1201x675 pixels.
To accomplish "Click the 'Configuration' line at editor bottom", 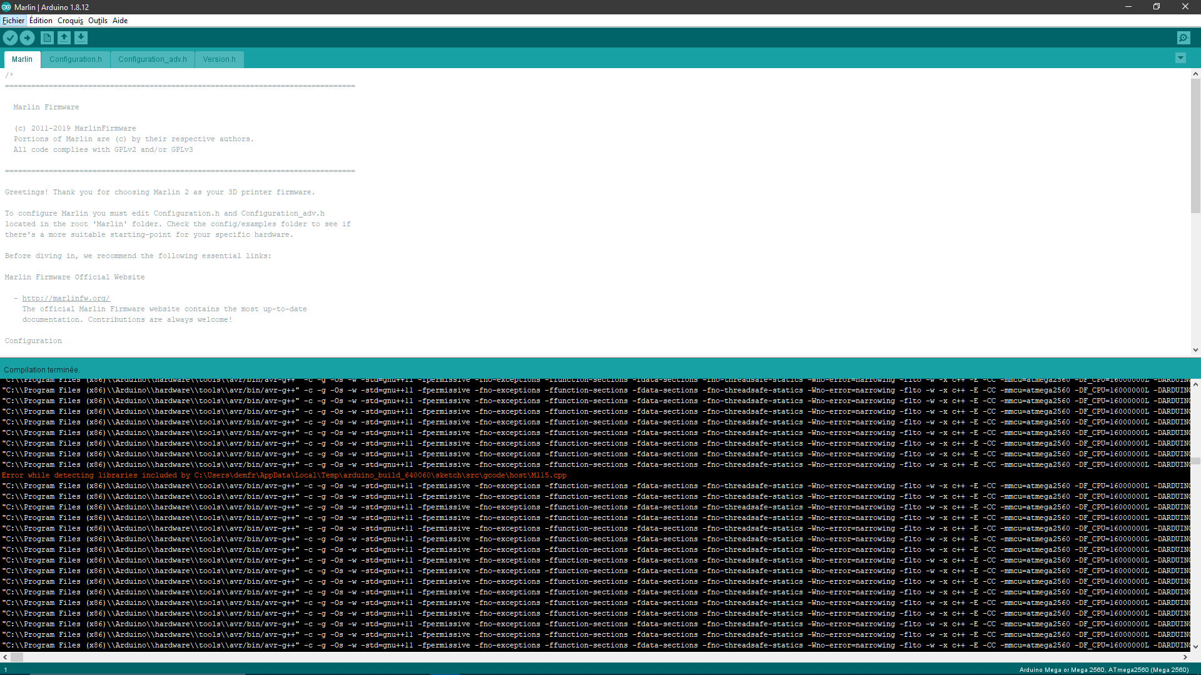I will pyautogui.click(x=33, y=341).
